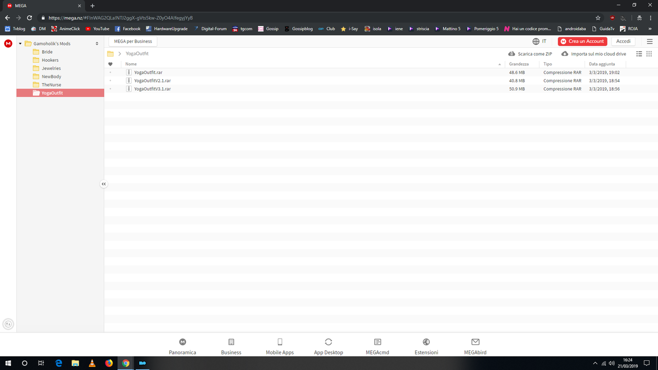Viewport: 658px width, 370px height.
Task: Toggle favorite dot for YogaOutfit.rar
Action: (111, 72)
